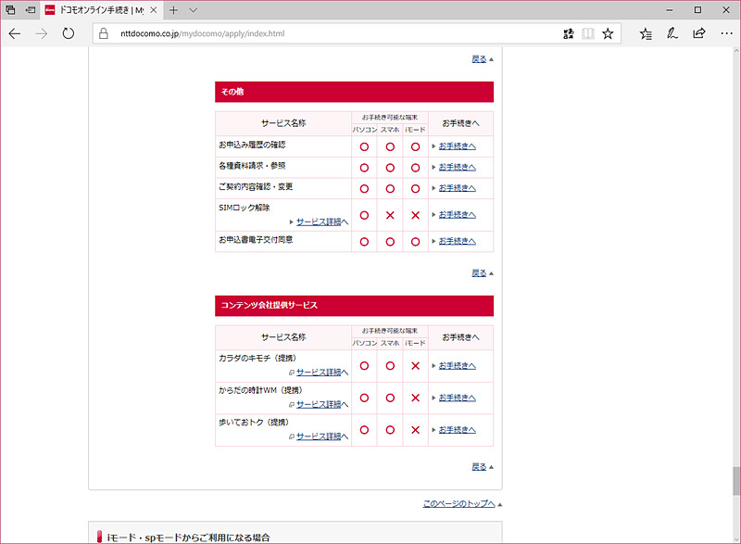This screenshot has width=741, height=544.
Task: Click 各種資料請求・参照 row text
Action: [252, 166]
